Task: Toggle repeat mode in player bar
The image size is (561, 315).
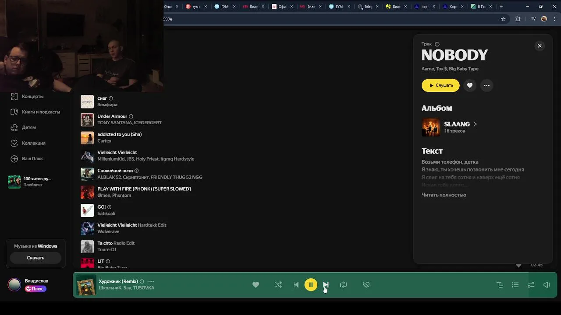Action: tap(343, 285)
